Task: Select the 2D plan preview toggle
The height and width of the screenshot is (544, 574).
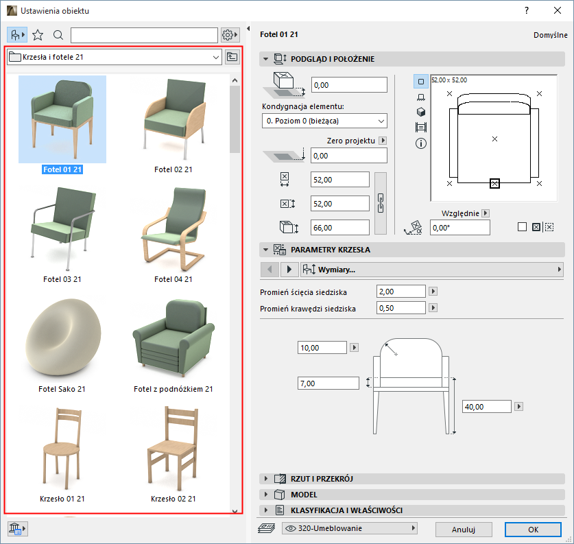Action: pos(421,82)
